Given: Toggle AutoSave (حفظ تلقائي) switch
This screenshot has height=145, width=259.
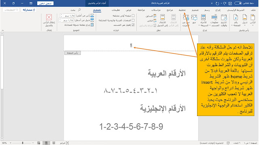Looking at the screenshot, I should (238, 3).
